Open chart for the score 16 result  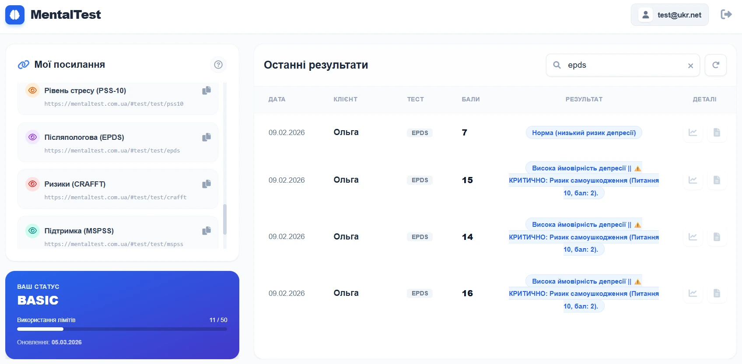tap(693, 293)
